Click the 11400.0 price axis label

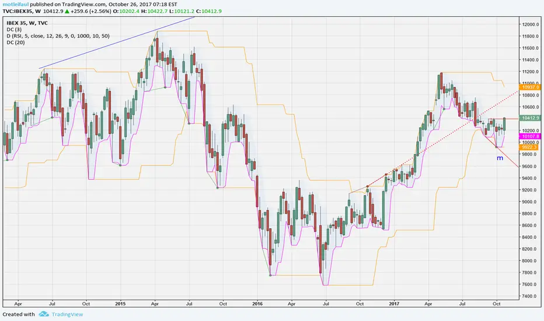pos(531,60)
